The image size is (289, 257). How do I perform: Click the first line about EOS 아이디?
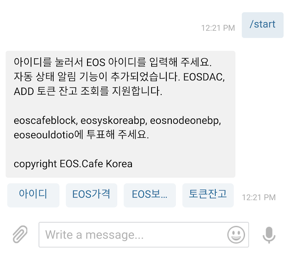tap(113, 62)
